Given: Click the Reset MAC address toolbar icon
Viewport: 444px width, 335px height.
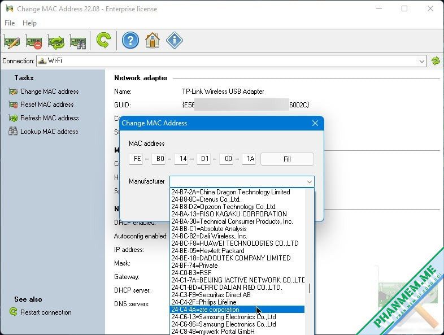Looking at the screenshot, I should [x=34, y=41].
